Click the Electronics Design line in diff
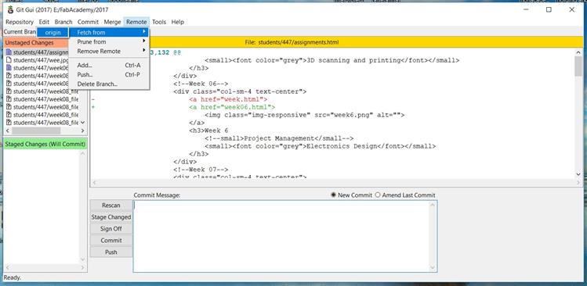Screen dimensions: 587x286 point(320,146)
